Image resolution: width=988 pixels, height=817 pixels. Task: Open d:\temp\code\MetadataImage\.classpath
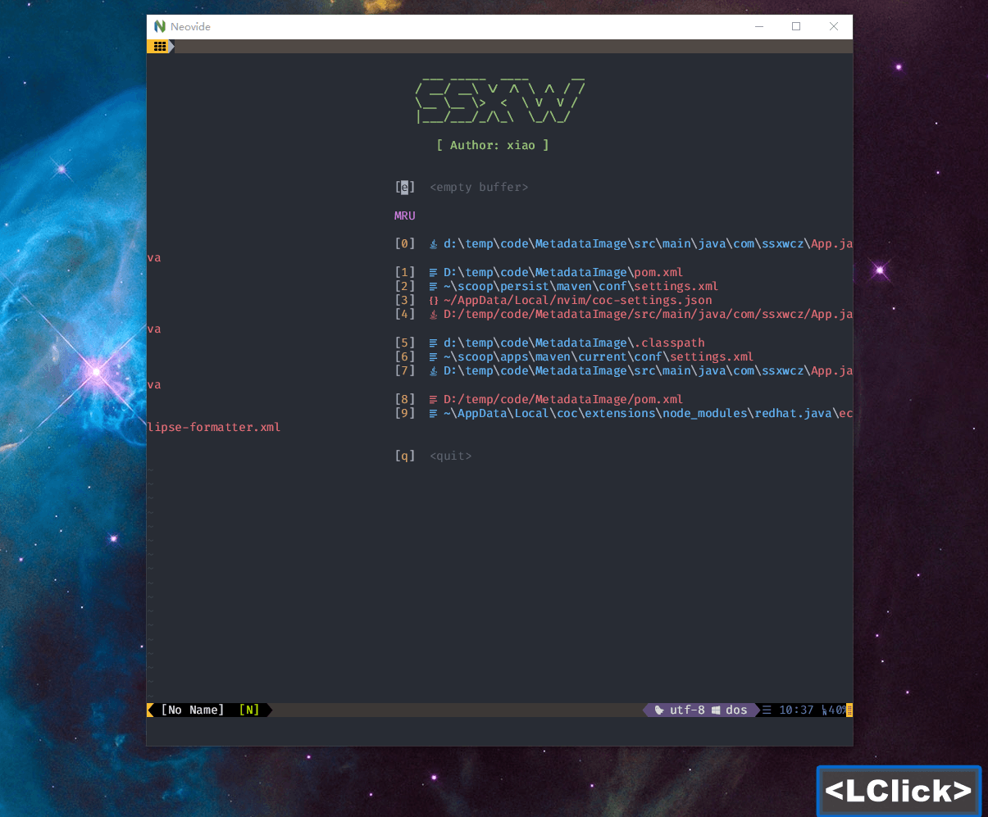pyautogui.click(x=574, y=343)
